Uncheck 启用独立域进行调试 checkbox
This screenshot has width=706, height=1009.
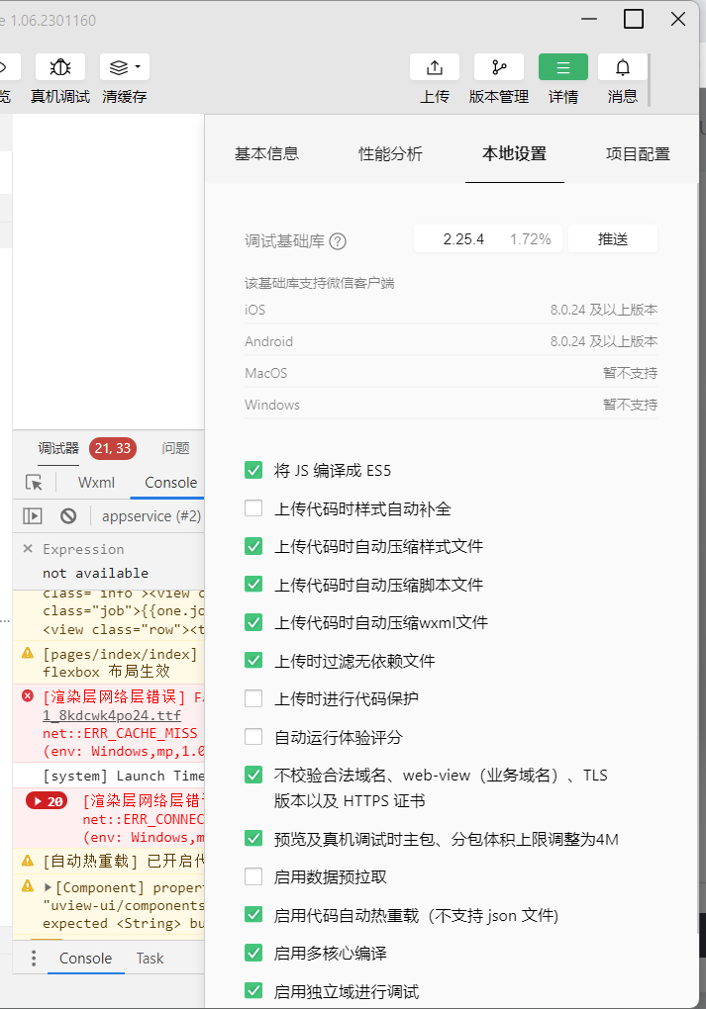tap(253, 991)
